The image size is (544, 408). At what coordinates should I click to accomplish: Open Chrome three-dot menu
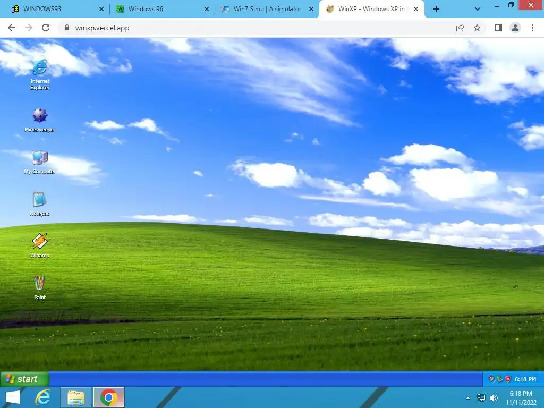click(x=532, y=28)
